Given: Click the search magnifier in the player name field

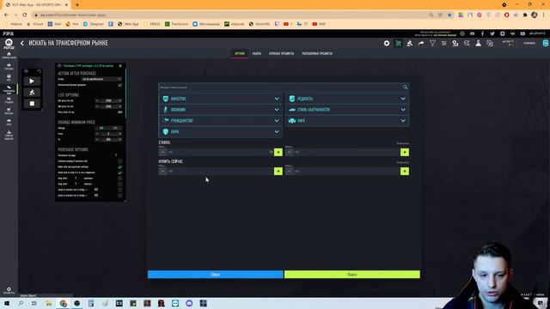Looking at the screenshot, I should pos(405,87).
